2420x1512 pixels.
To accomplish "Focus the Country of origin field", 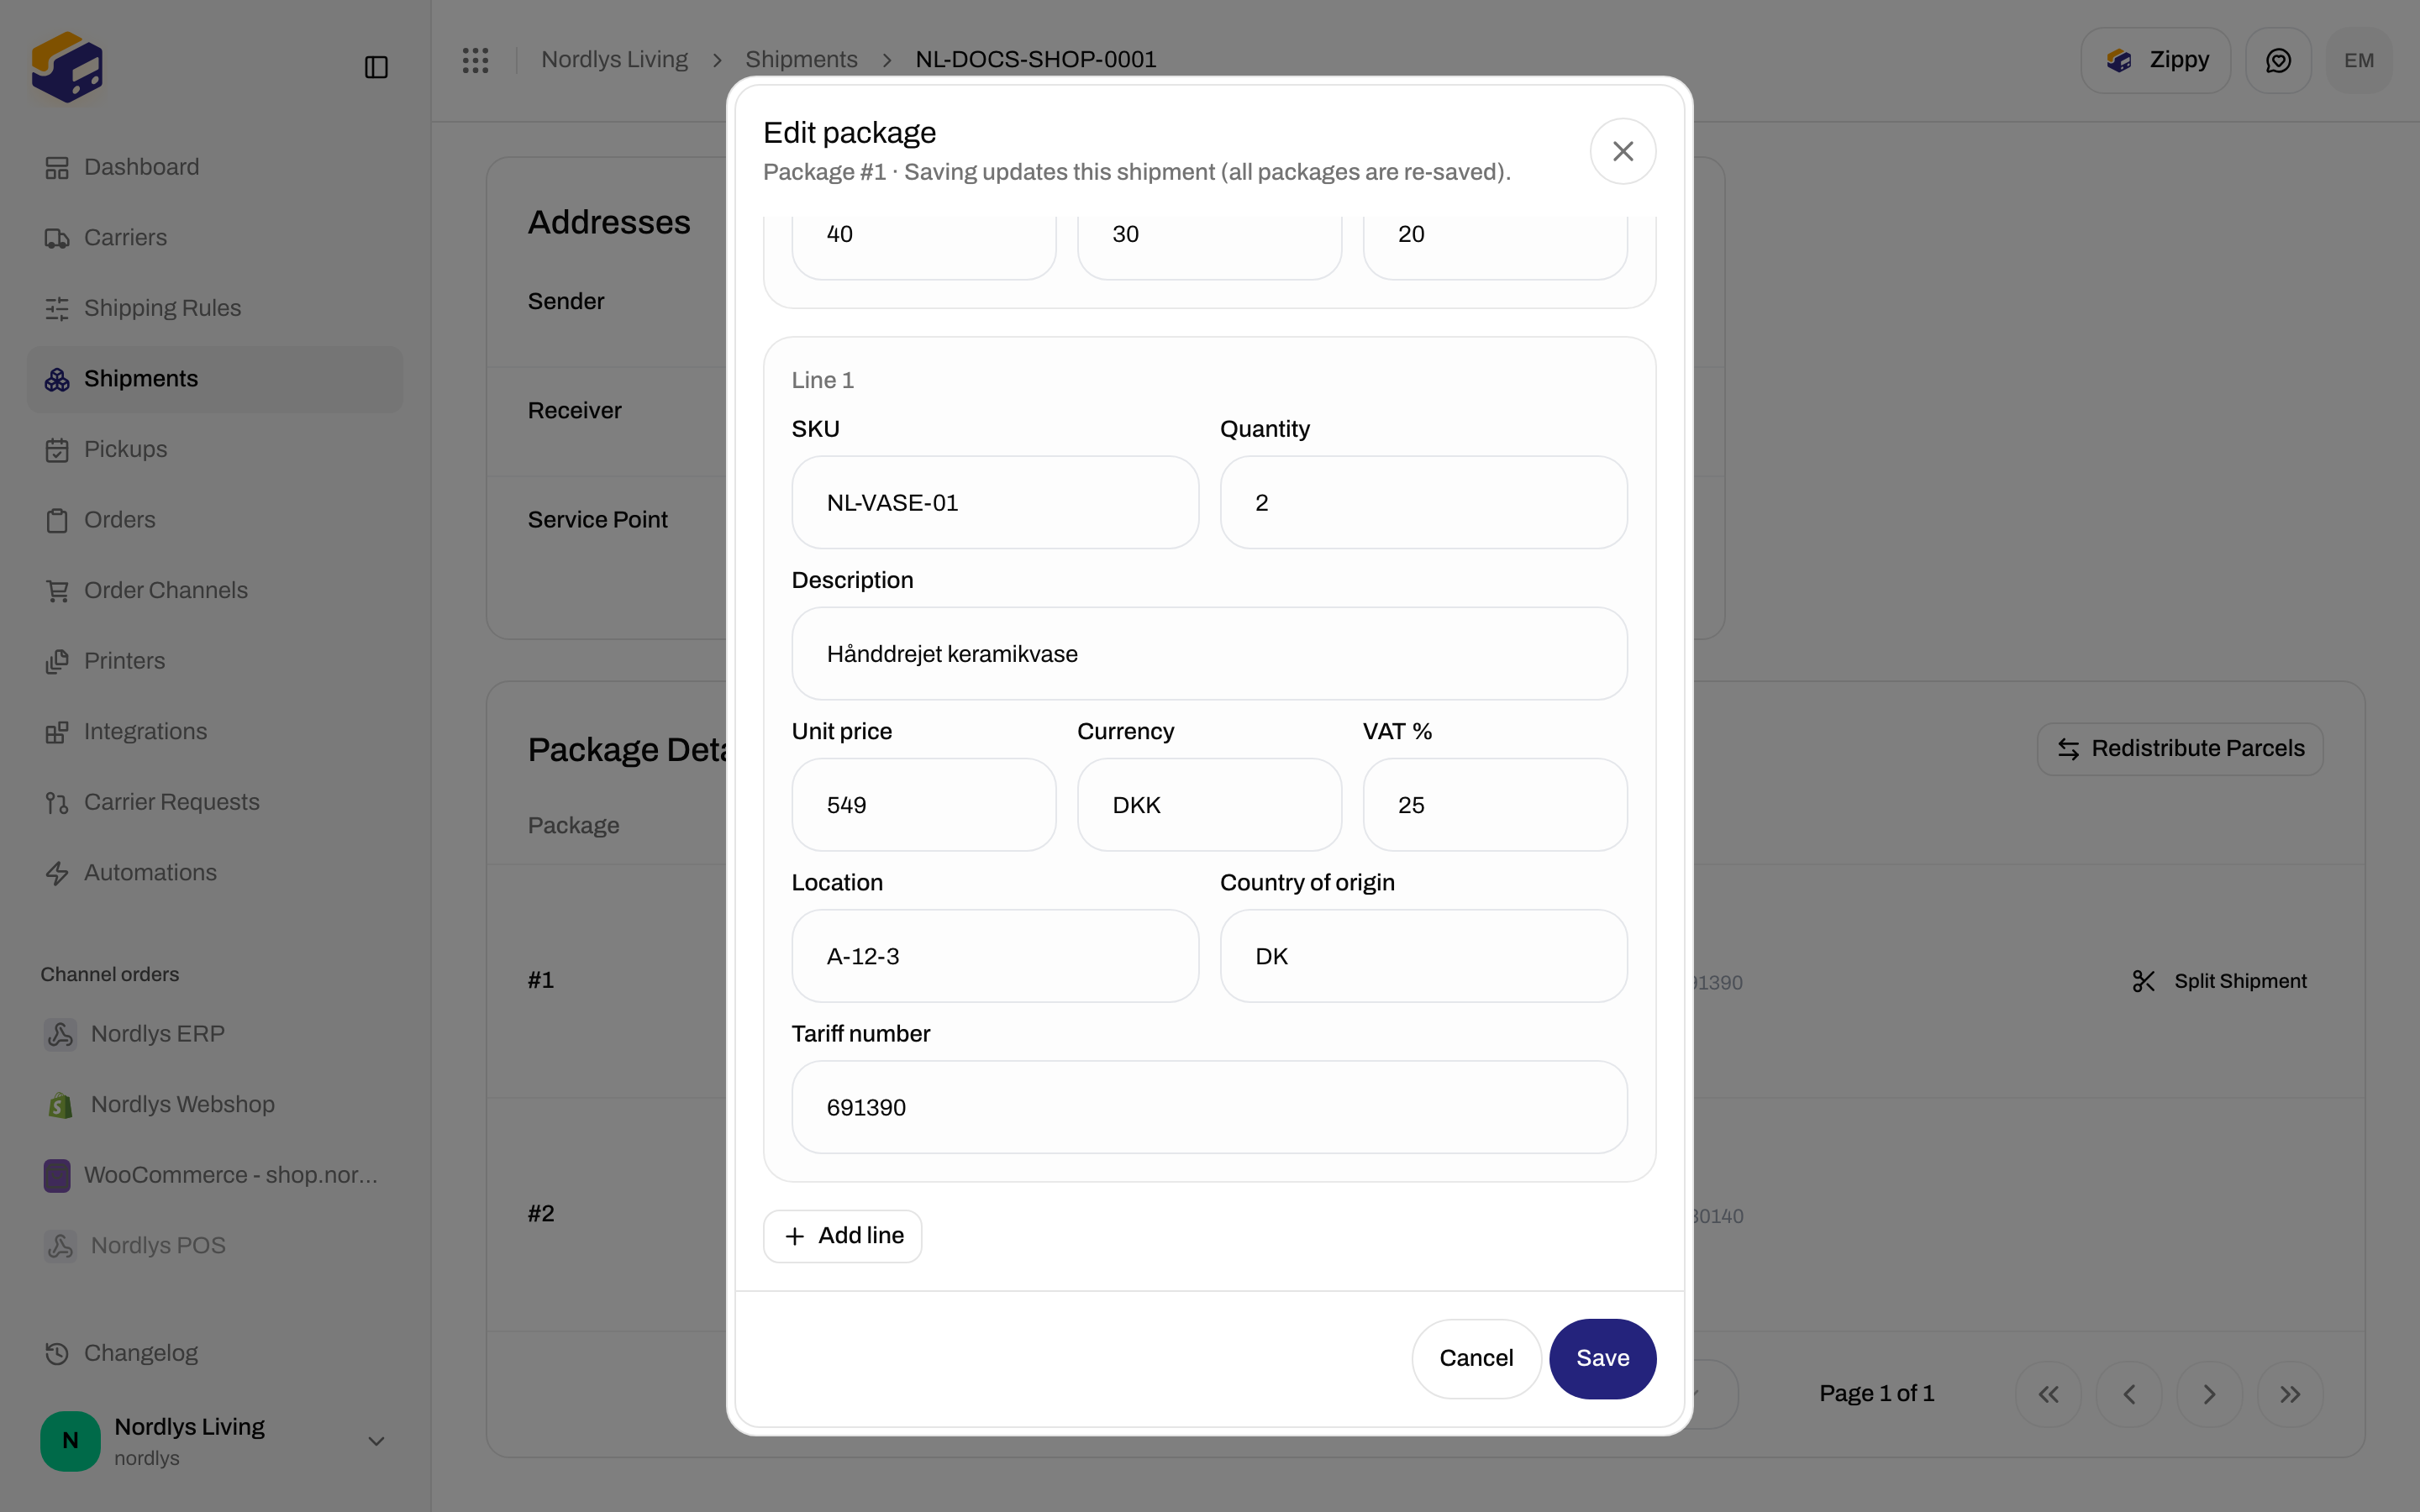I will [1423, 956].
